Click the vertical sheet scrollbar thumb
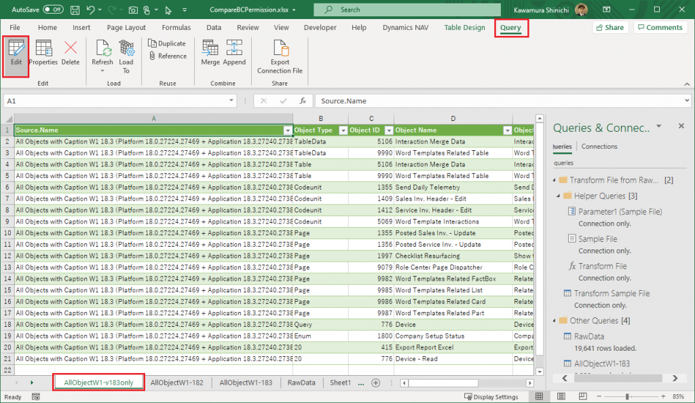This screenshot has height=403, width=695. [540, 240]
